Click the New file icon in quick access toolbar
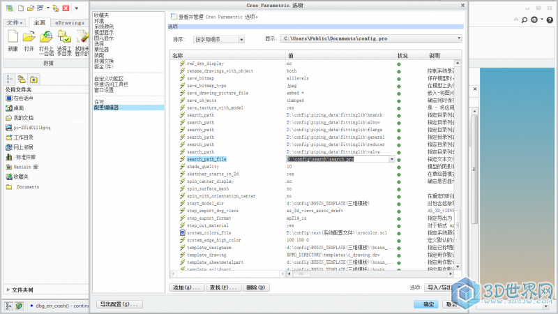Image resolution: width=558 pixels, height=314 pixels. (21, 8)
